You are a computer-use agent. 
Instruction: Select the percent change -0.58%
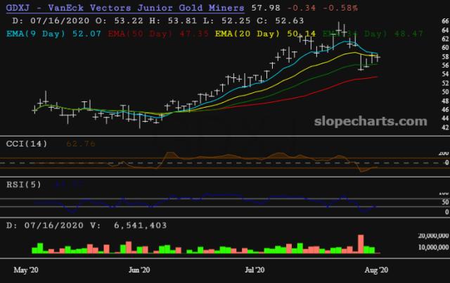[x=340, y=8]
